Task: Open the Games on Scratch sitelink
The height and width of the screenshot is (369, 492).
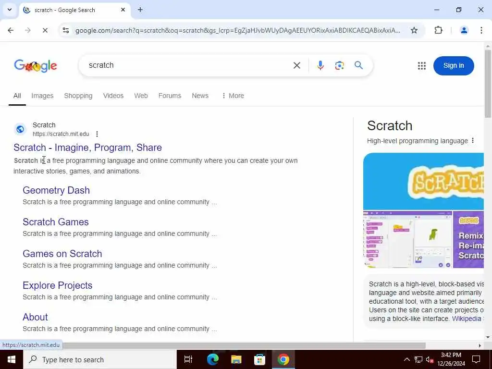Action: pyautogui.click(x=62, y=254)
